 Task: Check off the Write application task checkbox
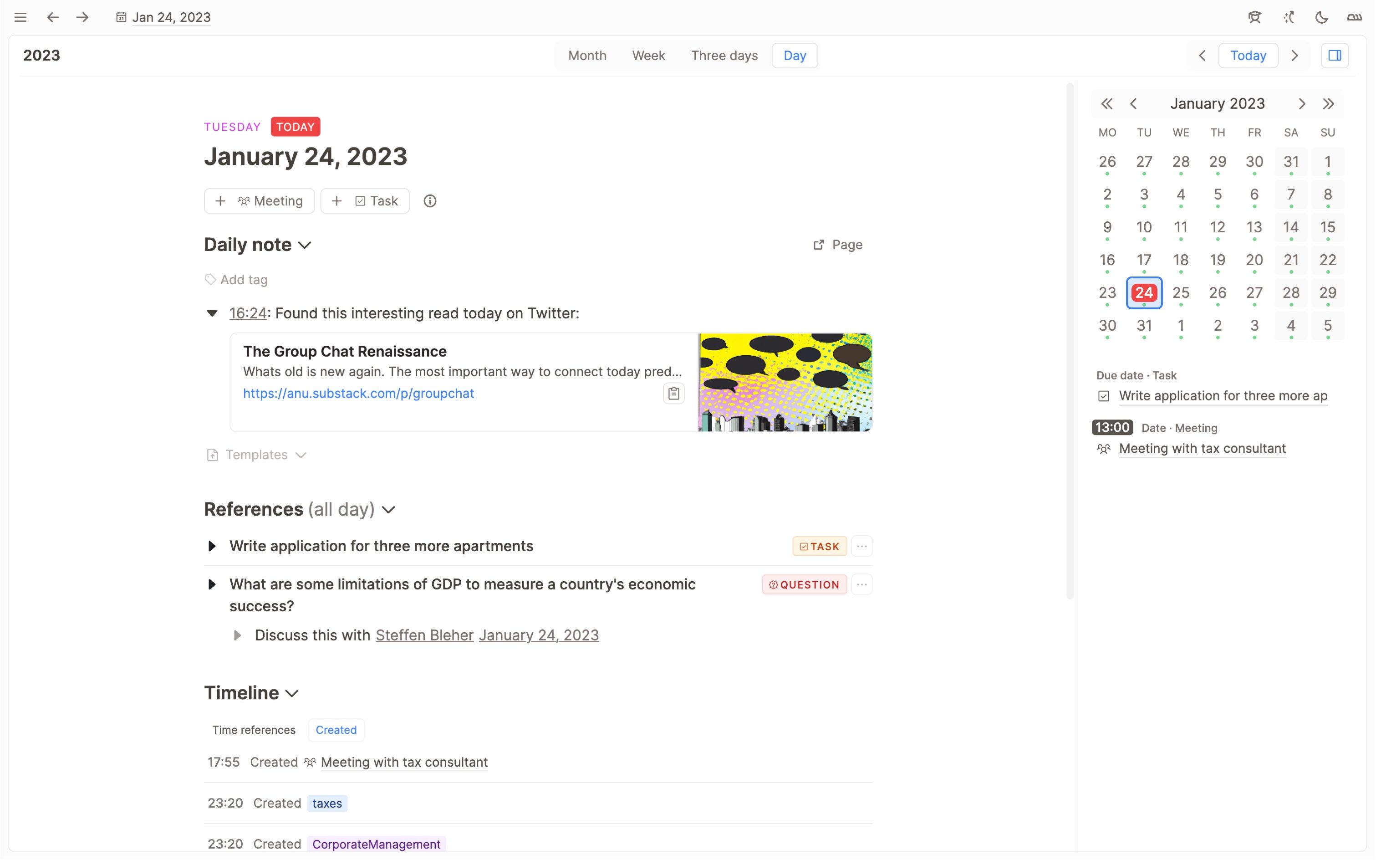1103,396
